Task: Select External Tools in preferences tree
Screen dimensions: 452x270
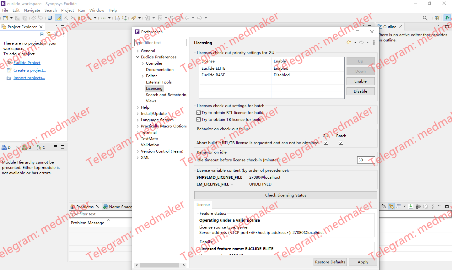Action: (159, 82)
